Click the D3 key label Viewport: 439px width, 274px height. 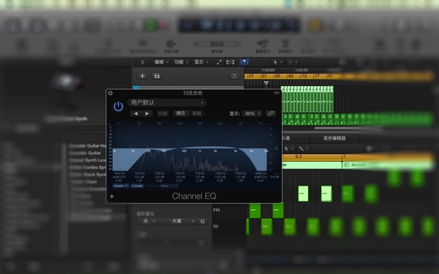pyautogui.click(x=216, y=226)
